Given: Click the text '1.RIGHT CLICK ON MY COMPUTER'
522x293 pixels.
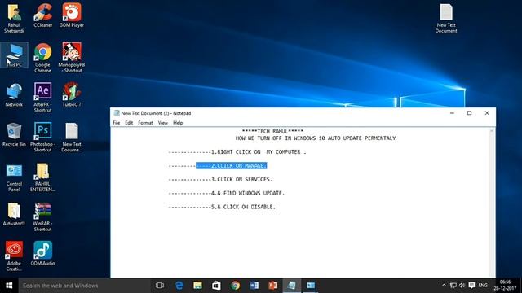Looking at the screenshot, I should [255, 152].
